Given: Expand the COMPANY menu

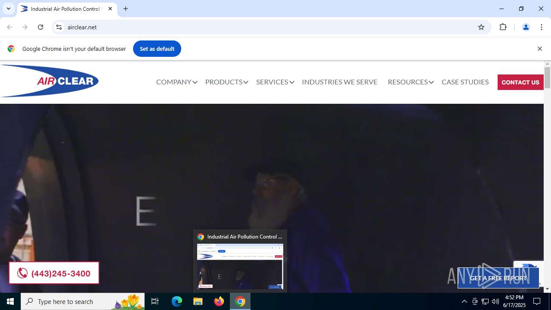Looking at the screenshot, I should (x=176, y=82).
